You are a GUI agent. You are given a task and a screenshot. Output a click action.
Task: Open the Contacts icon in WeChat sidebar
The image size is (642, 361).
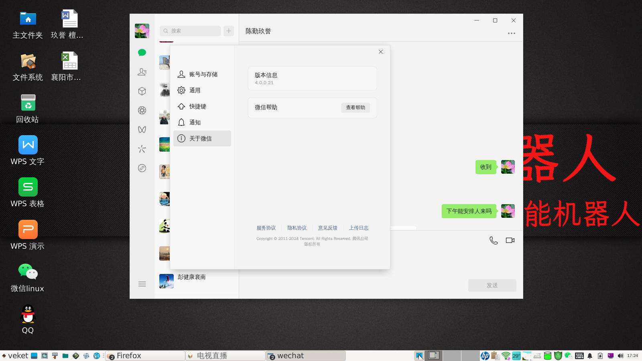(142, 72)
